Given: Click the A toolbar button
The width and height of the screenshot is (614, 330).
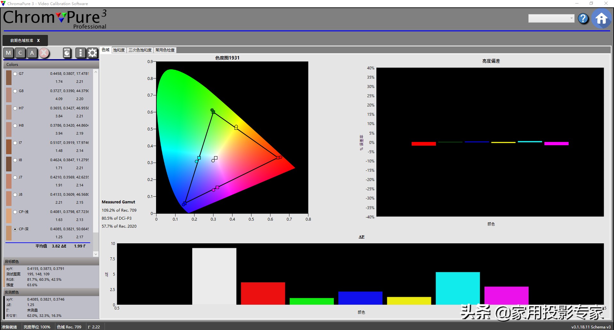Looking at the screenshot, I should click(32, 53).
